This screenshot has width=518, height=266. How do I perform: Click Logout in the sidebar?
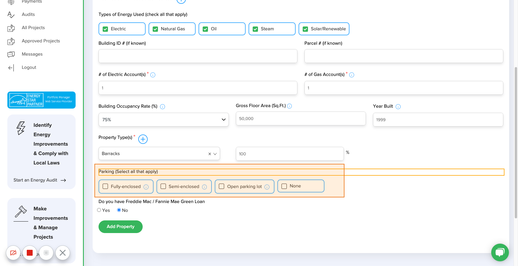[x=29, y=67]
